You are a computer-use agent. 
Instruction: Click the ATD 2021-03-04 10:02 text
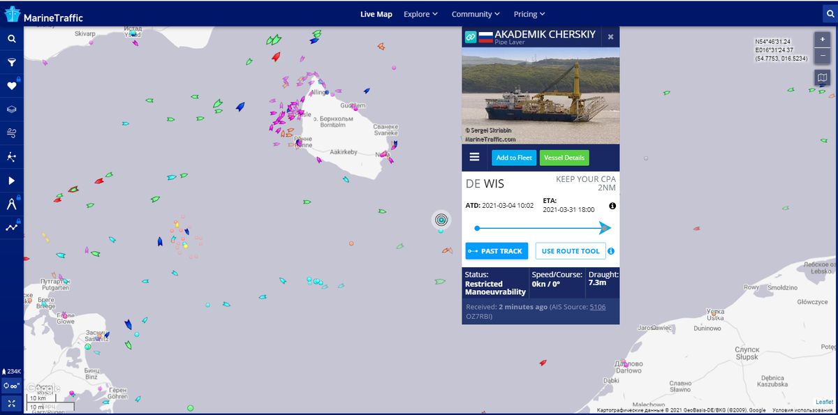[x=499, y=206]
